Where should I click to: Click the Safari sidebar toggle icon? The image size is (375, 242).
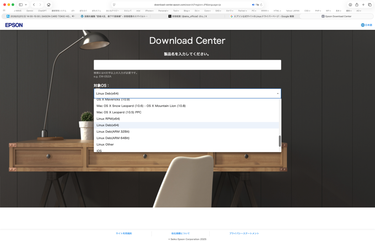click(21, 5)
